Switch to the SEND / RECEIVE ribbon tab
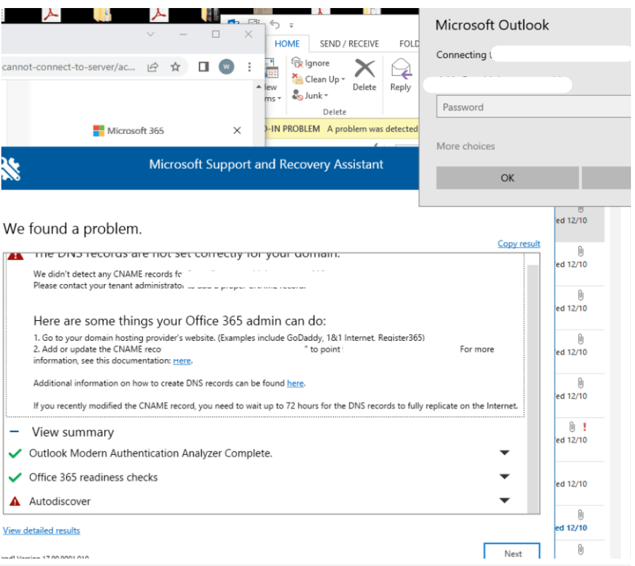 point(349,44)
